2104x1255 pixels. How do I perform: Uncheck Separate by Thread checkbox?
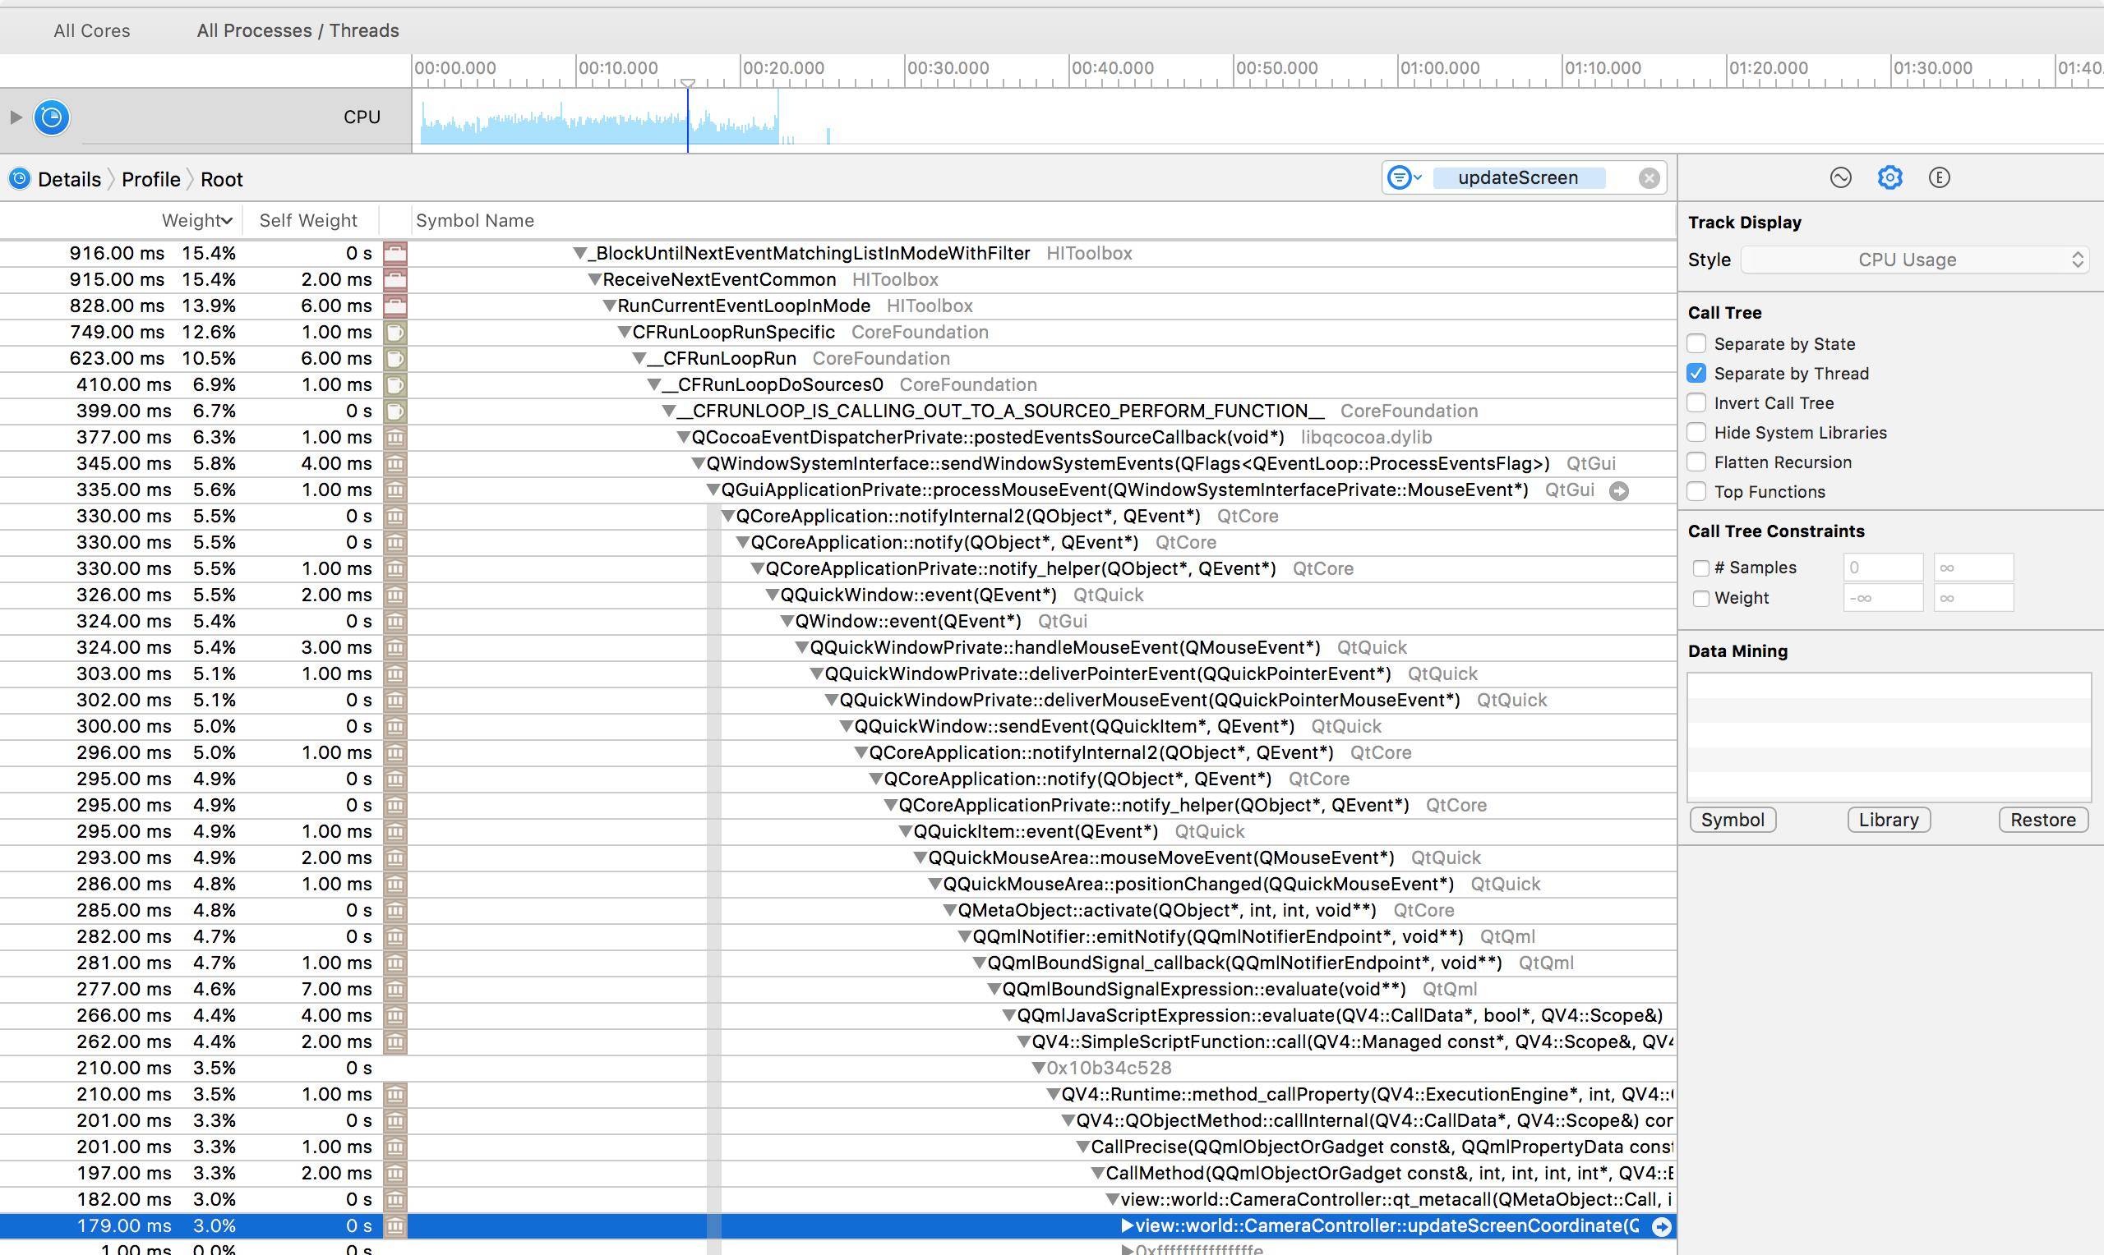(x=1696, y=373)
